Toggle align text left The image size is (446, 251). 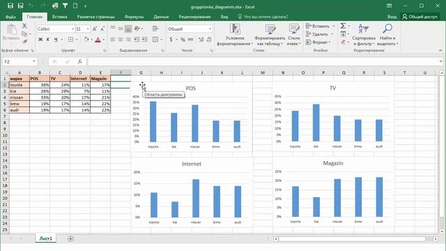[113, 39]
